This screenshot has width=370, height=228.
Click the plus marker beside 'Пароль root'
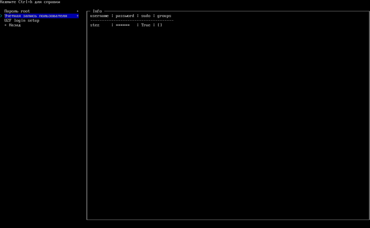click(77, 11)
